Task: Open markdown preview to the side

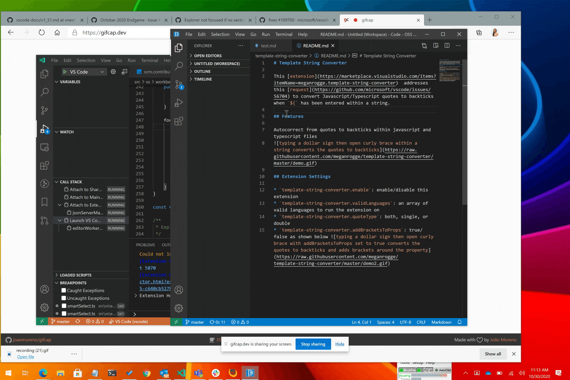Action: pos(436,46)
